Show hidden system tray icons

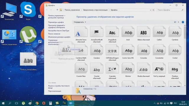154,103
